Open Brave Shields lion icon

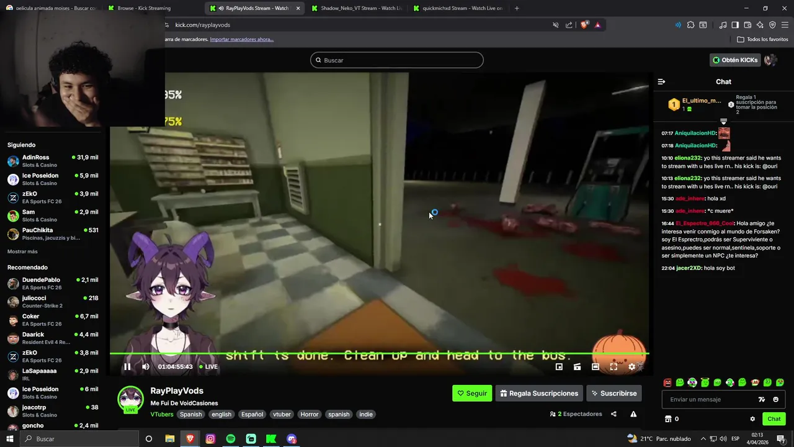coord(584,25)
